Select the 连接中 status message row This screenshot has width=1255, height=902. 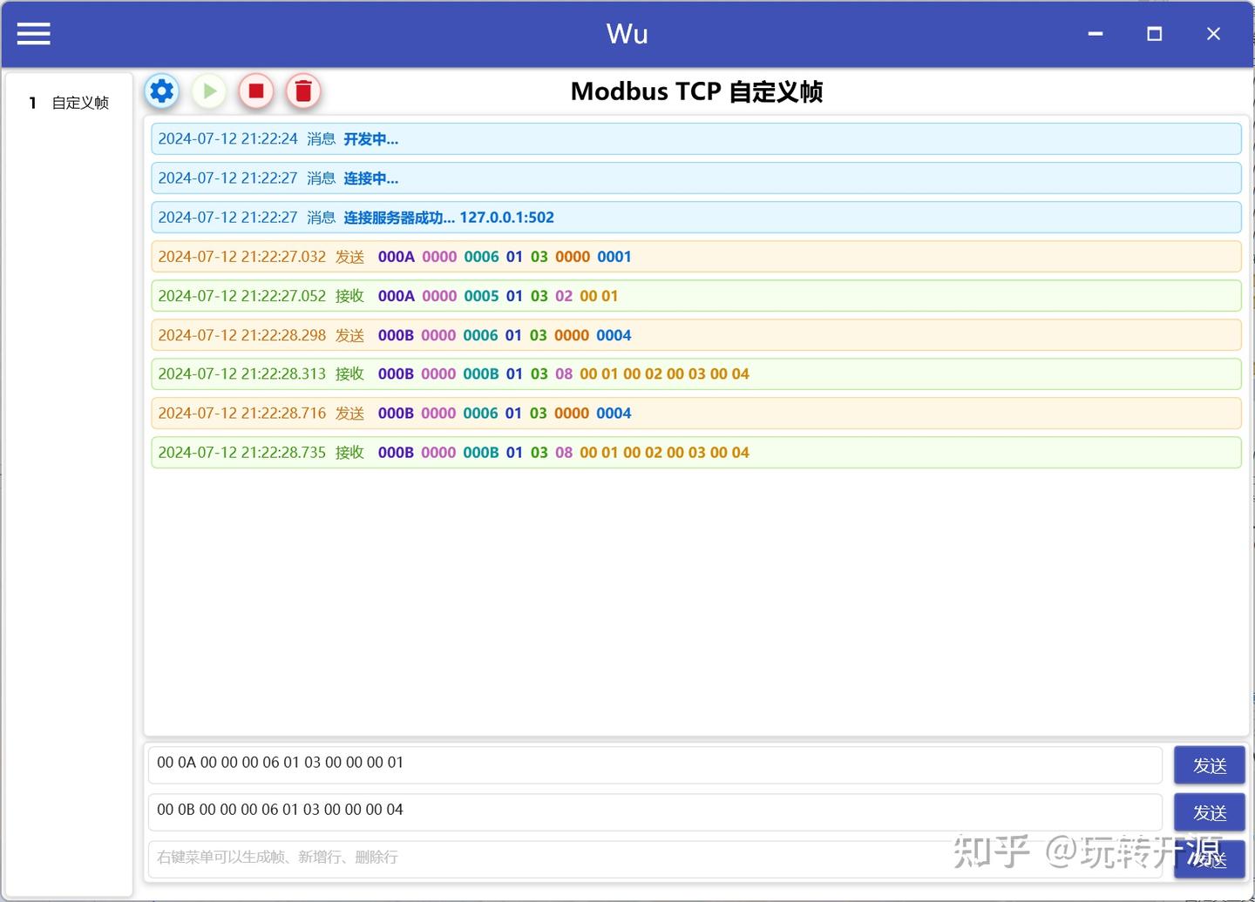point(696,178)
